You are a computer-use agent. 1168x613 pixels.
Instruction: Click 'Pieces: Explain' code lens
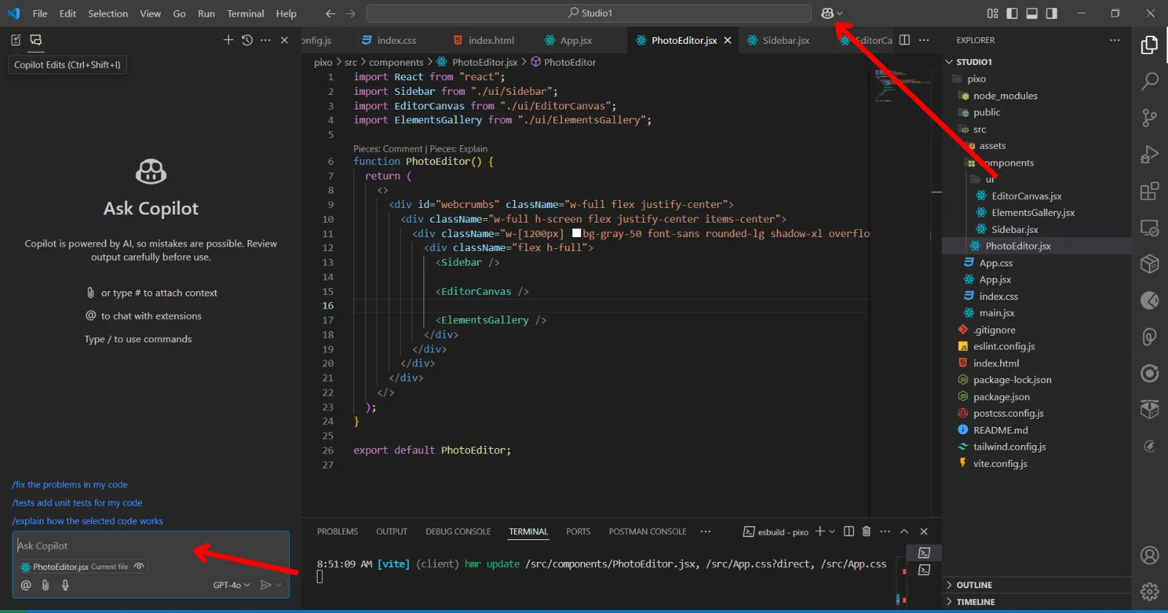pos(458,149)
